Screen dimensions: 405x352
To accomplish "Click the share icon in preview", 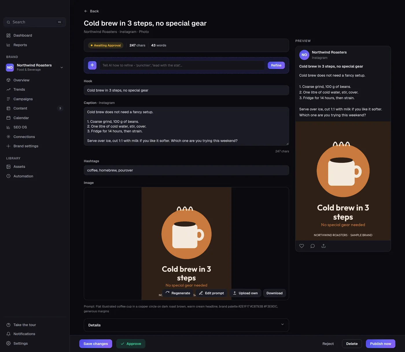I will (x=324, y=246).
